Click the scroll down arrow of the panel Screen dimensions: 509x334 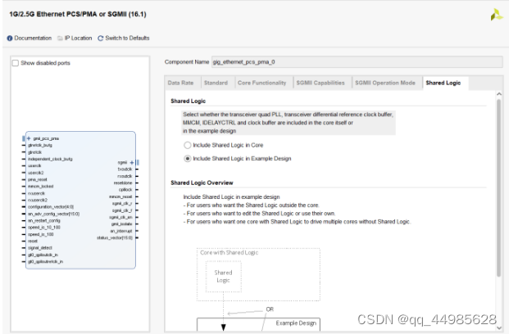(x=499, y=327)
